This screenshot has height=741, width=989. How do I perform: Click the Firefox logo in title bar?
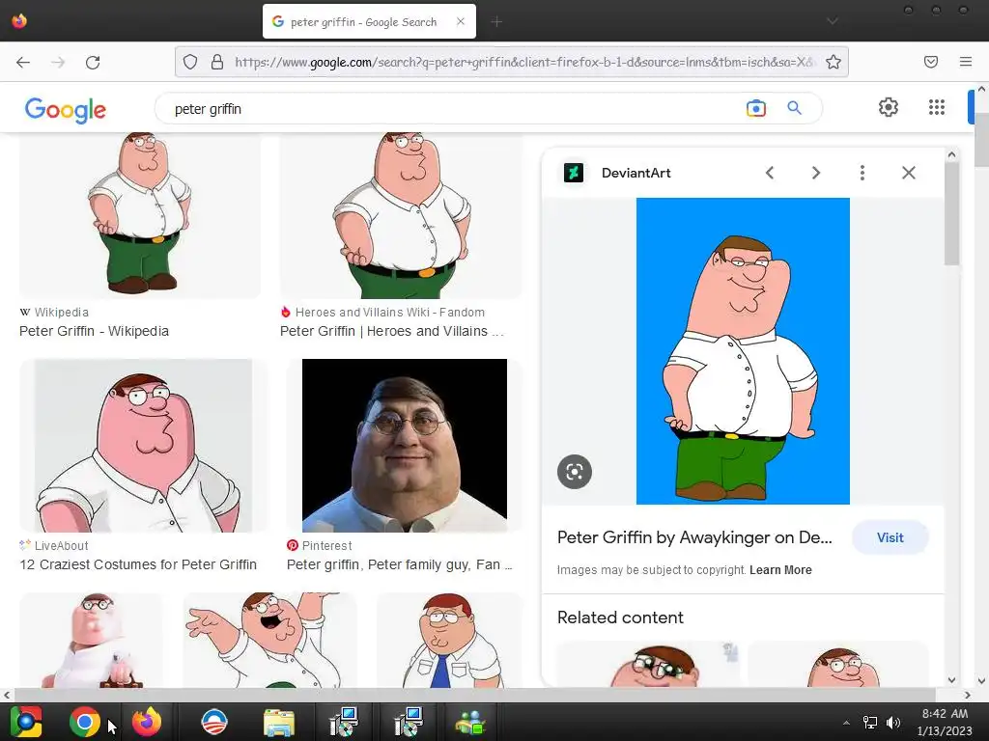19,21
